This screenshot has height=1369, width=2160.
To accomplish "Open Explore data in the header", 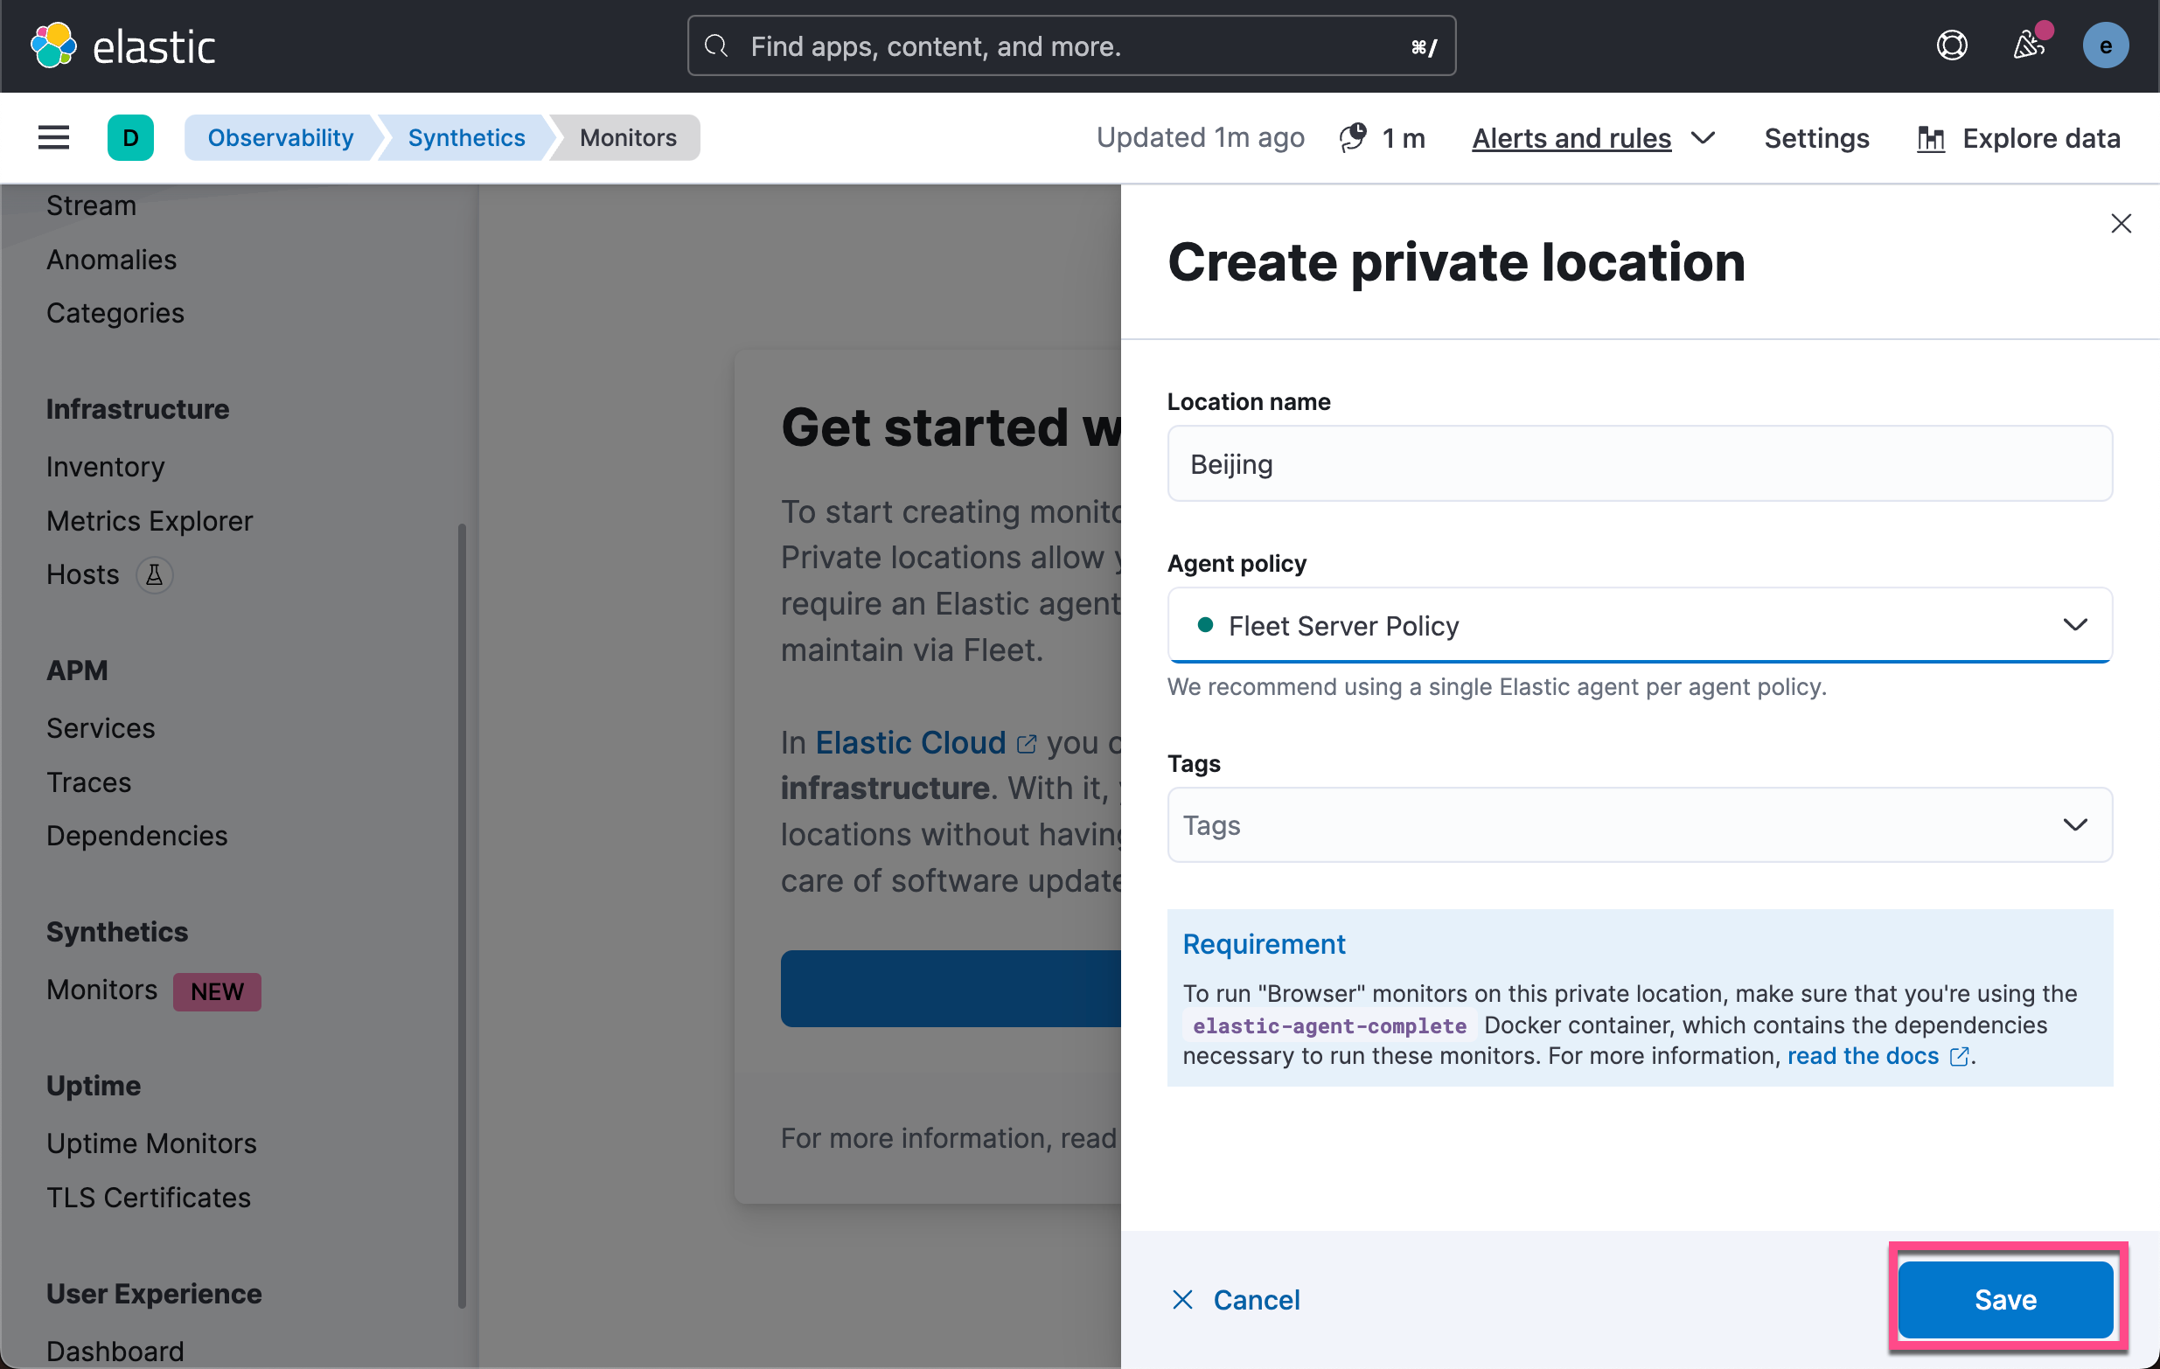I will tap(2018, 138).
